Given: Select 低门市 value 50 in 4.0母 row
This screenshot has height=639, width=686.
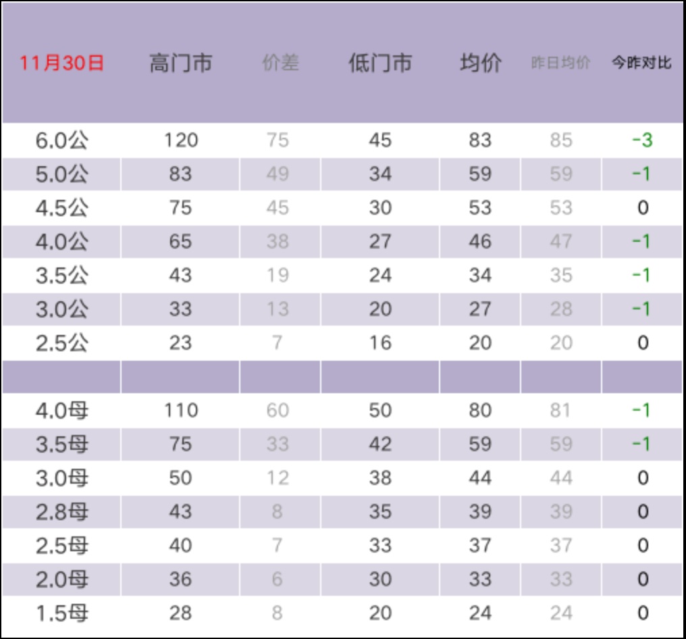Looking at the screenshot, I should pyautogui.click(x=380, y=411).
